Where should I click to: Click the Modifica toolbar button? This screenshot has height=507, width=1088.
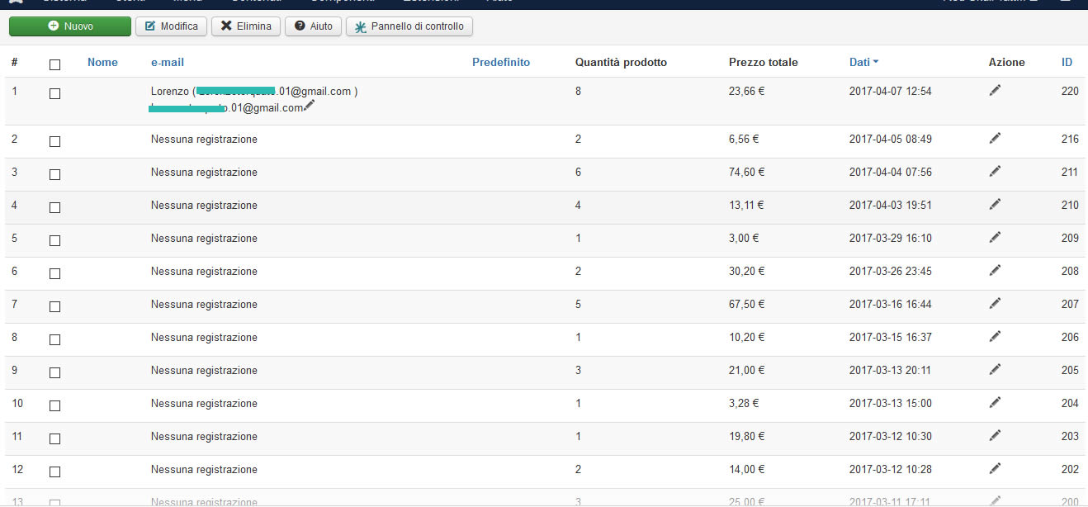[x=172, y=26]
